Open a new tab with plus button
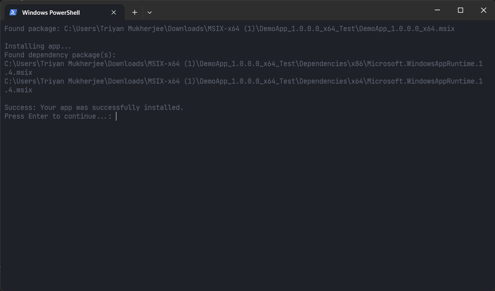The height and width of the screenshot is (291, 495). (135, 12)
